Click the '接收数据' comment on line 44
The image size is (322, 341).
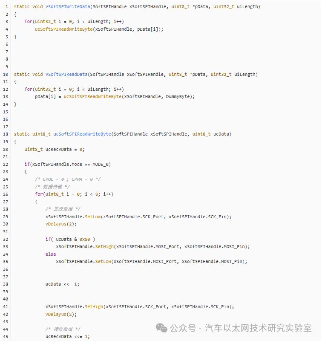coord(63,329)
